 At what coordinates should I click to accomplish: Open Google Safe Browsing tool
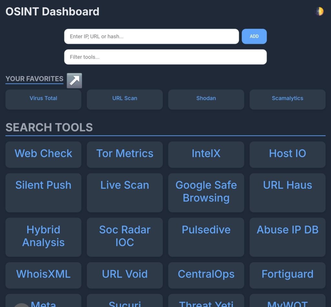click(x=206, y=193)
